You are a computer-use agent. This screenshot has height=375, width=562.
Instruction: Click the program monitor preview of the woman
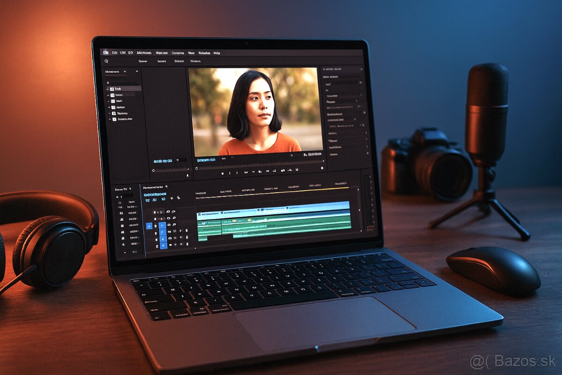coord(256,111)
